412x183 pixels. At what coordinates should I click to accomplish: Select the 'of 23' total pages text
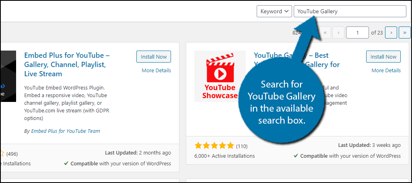[x=377, y=33]
